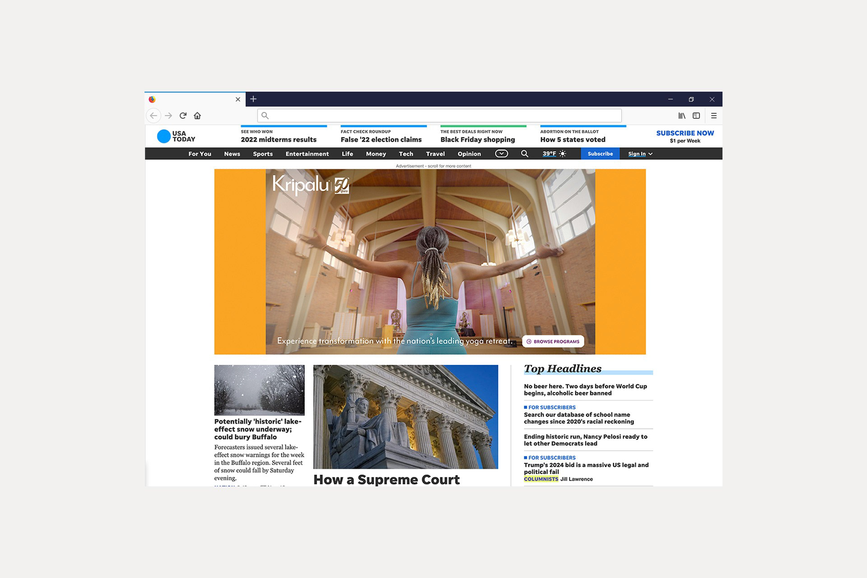Click BROWSE PROGRAMS in the Kripalu ad
Viewport: 867px width, 578px height.
tap(553, 341)
